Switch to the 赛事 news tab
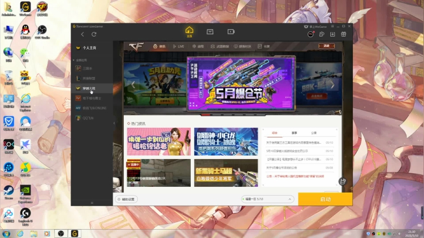424x238 pixels. [x=294, y=133]
